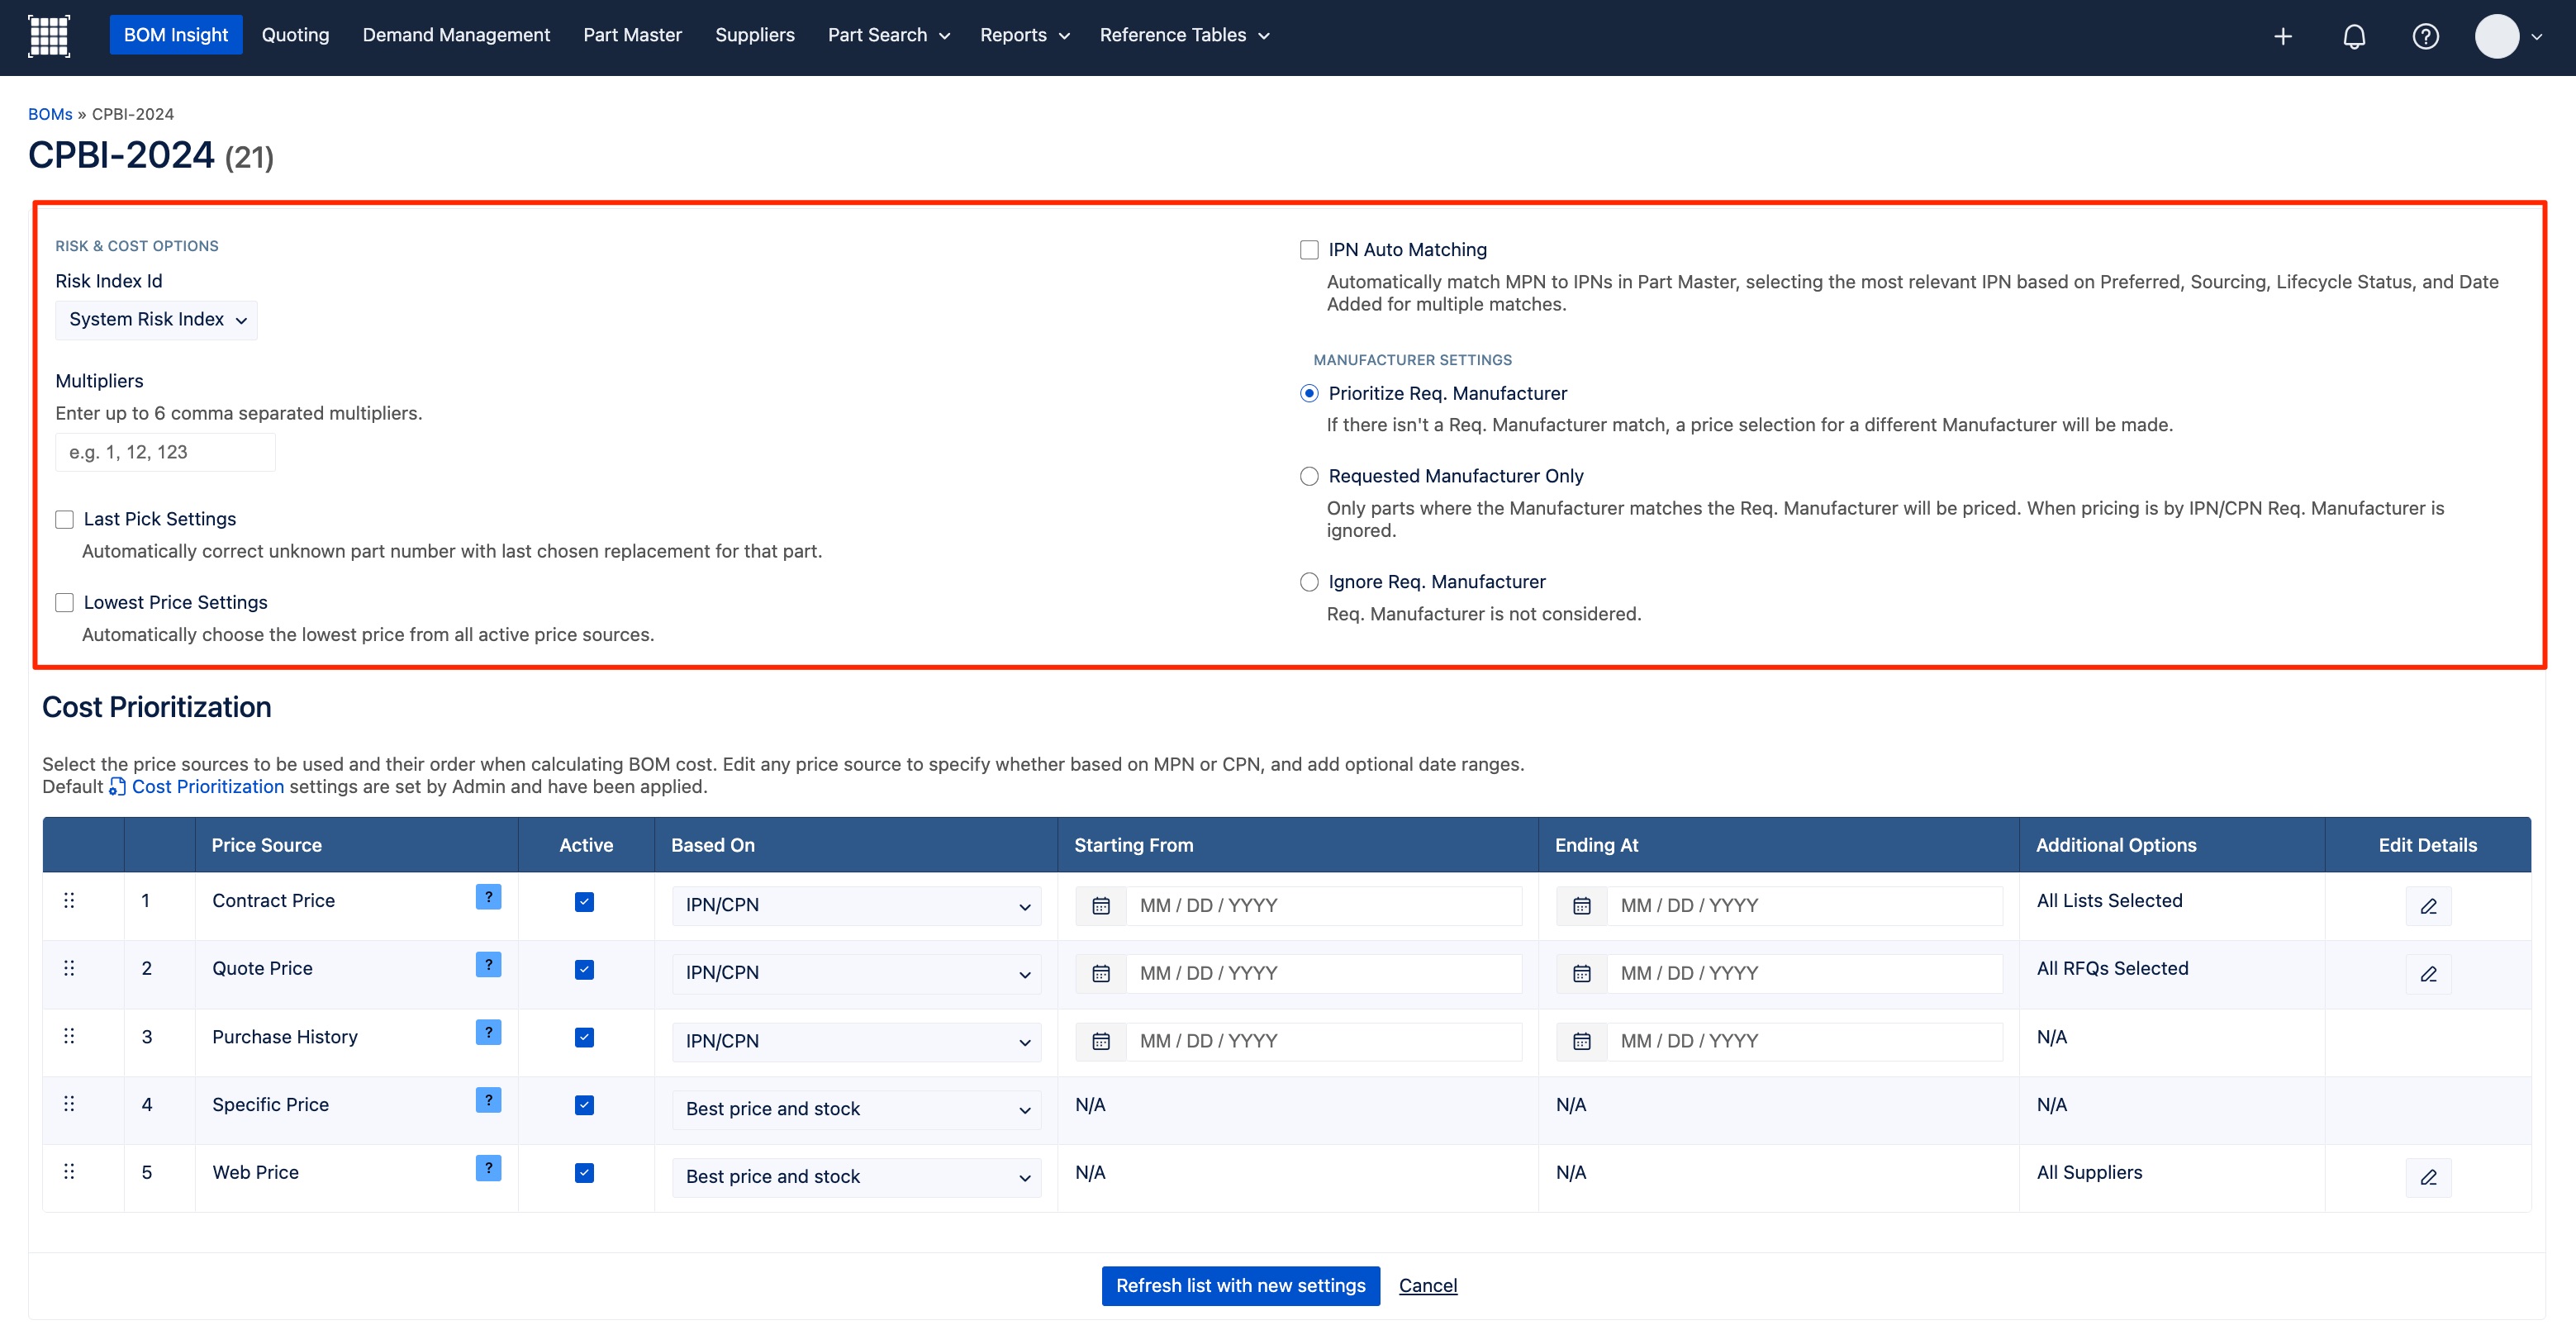Expand the Part Search menu

tap(888, 36)
